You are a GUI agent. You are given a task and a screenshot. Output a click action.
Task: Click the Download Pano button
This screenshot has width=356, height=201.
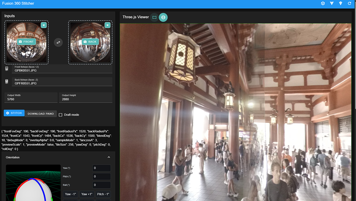tap(41, 114)
